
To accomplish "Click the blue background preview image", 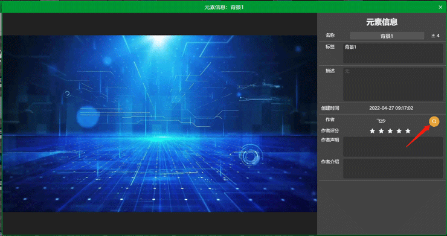I will coord(160,123).
